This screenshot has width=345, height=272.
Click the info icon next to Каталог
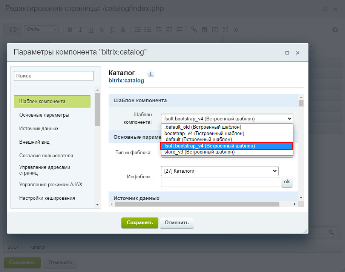pyautogui.click(x=151, y=74)
